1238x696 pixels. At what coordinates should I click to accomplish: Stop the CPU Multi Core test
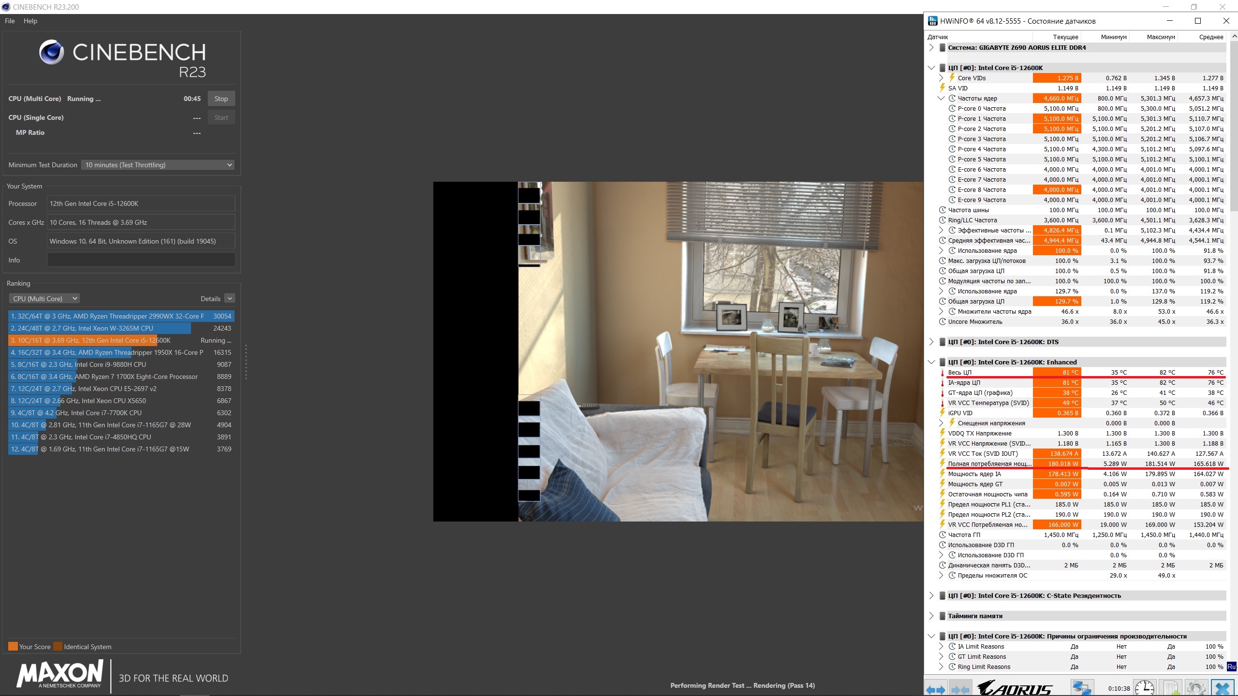point(221,99)
